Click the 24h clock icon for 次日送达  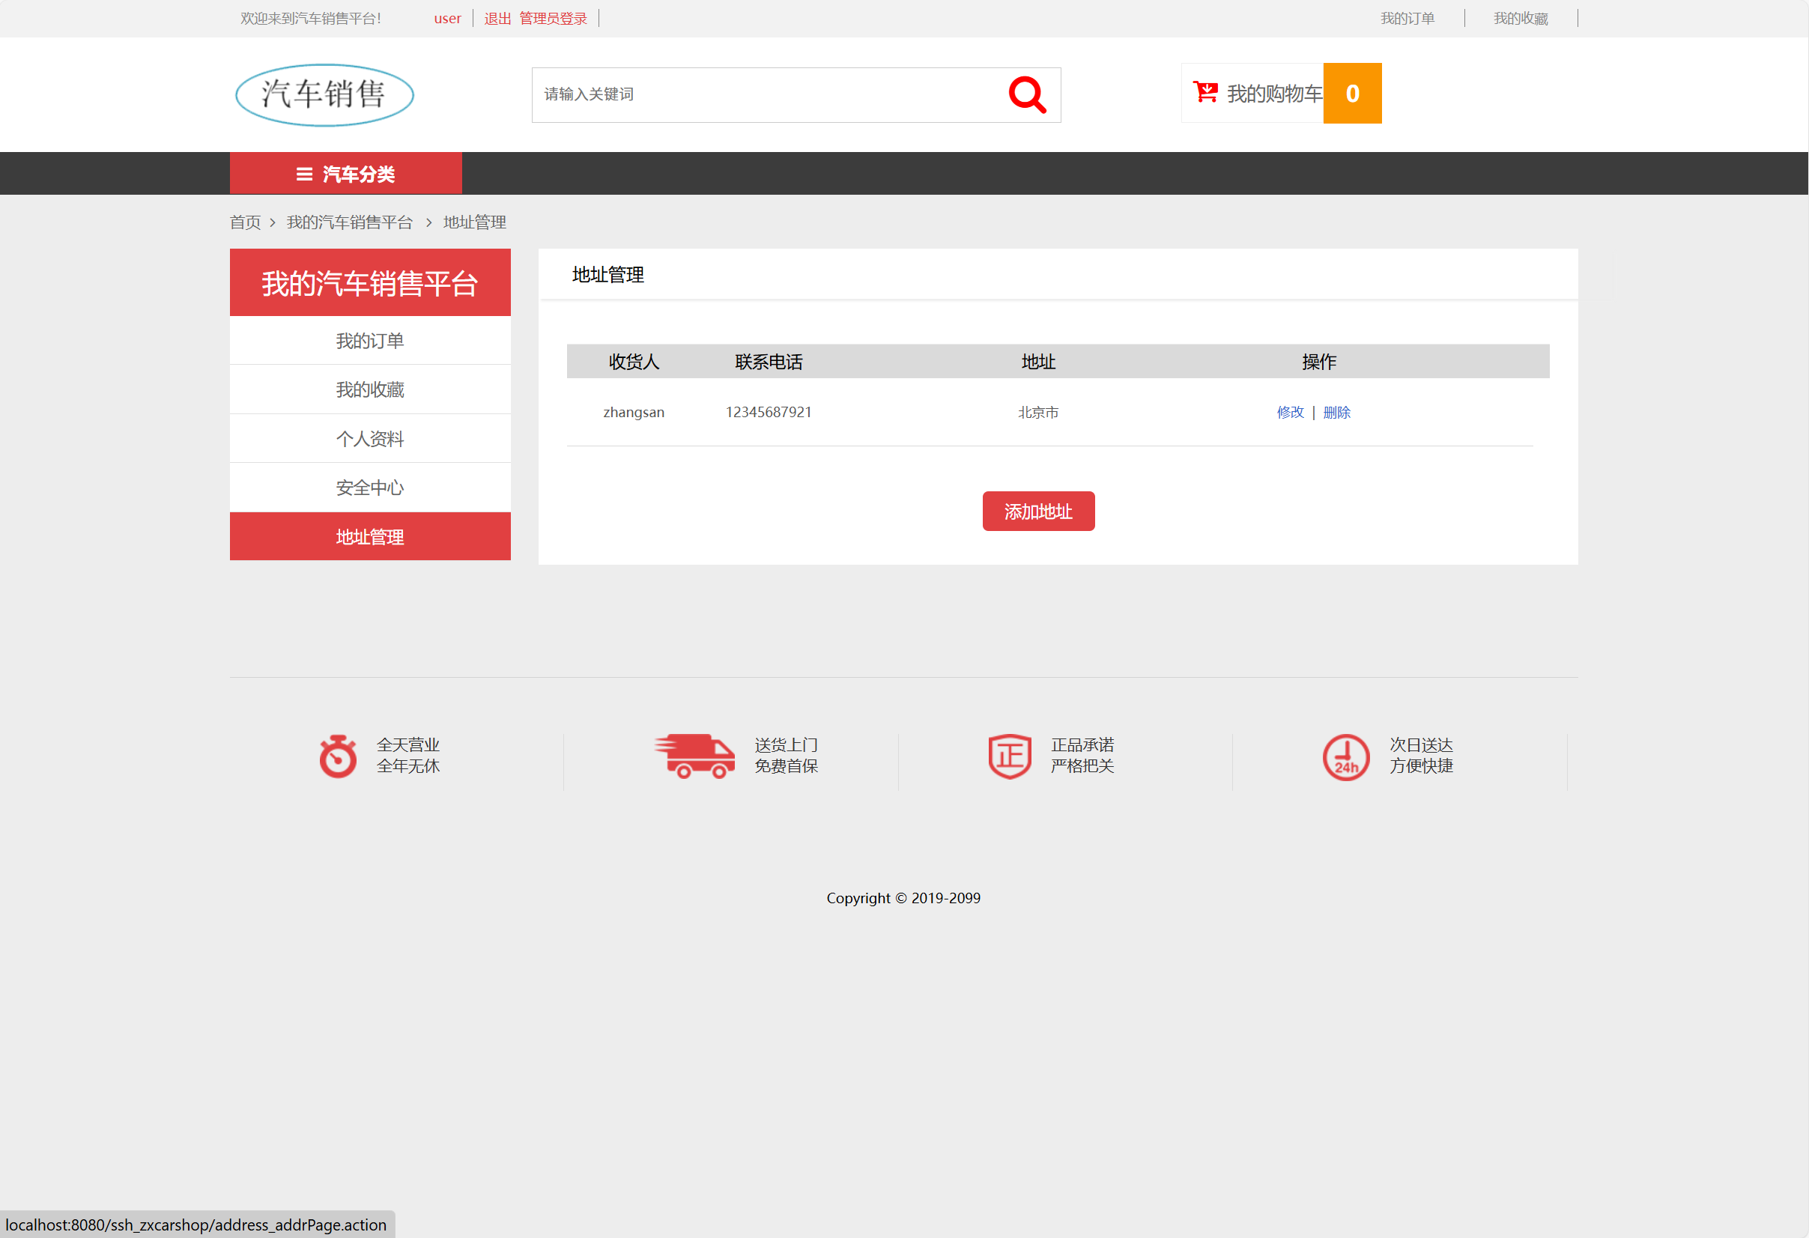pos(1346,756)
